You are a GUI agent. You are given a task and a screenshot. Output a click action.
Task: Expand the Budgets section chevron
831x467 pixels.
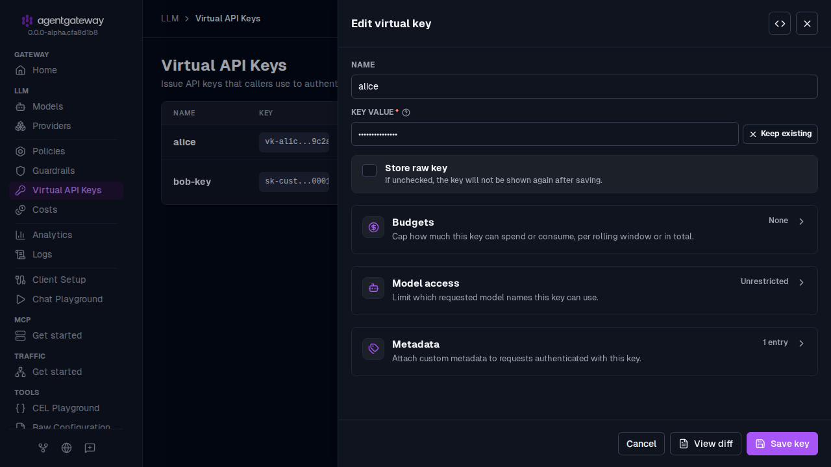(801, 221)
